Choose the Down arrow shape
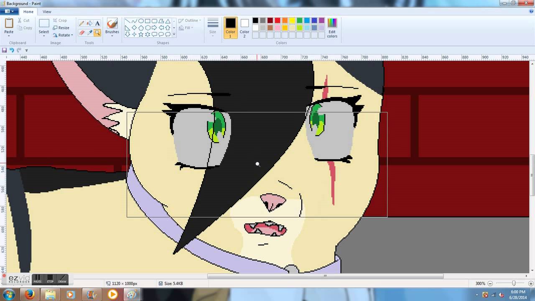The image size is (535, 301). (127, 34)
